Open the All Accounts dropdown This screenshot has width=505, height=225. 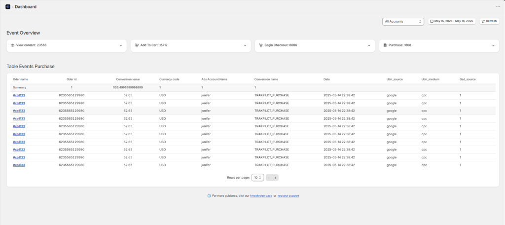click(x=403, y=22)
